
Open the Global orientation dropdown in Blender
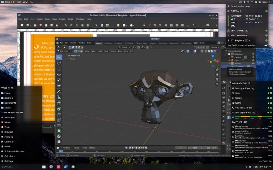pos(124,47)
